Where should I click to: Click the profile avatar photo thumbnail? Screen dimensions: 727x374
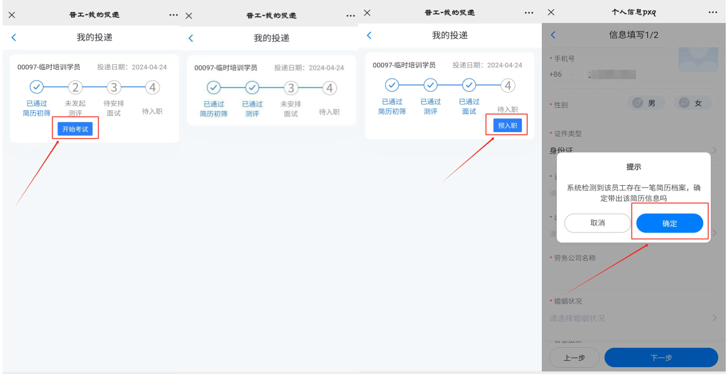698,60
